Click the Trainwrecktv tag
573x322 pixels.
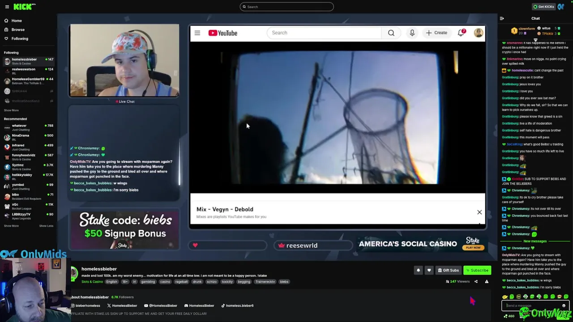265,282
